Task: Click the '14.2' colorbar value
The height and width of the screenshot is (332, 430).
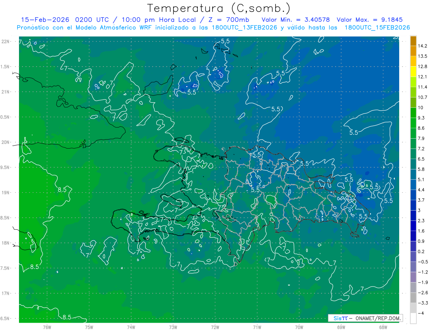Action: [423, 46]
